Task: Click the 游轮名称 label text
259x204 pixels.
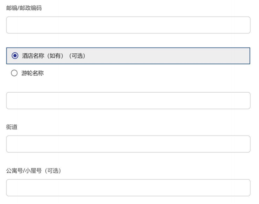Action: click(33, 73)
